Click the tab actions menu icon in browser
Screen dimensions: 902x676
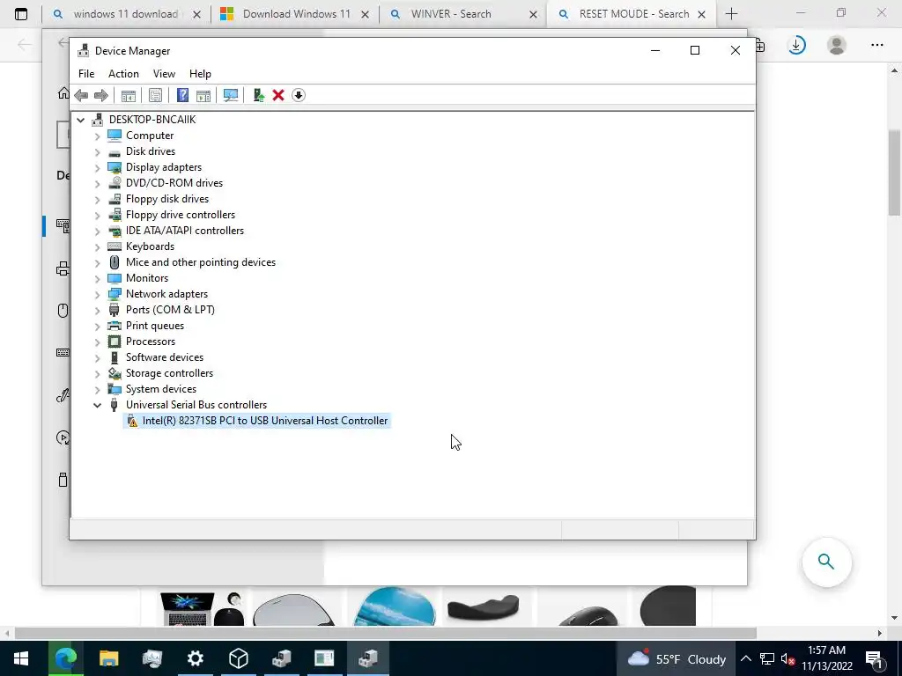21,14
